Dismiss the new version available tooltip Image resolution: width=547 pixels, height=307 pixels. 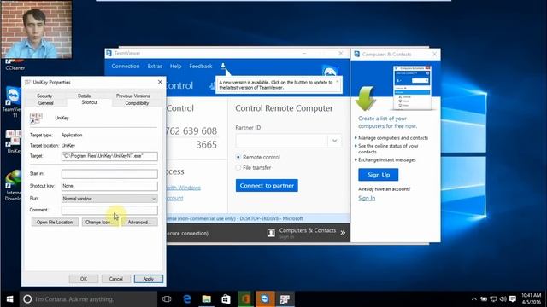(338, 82)
